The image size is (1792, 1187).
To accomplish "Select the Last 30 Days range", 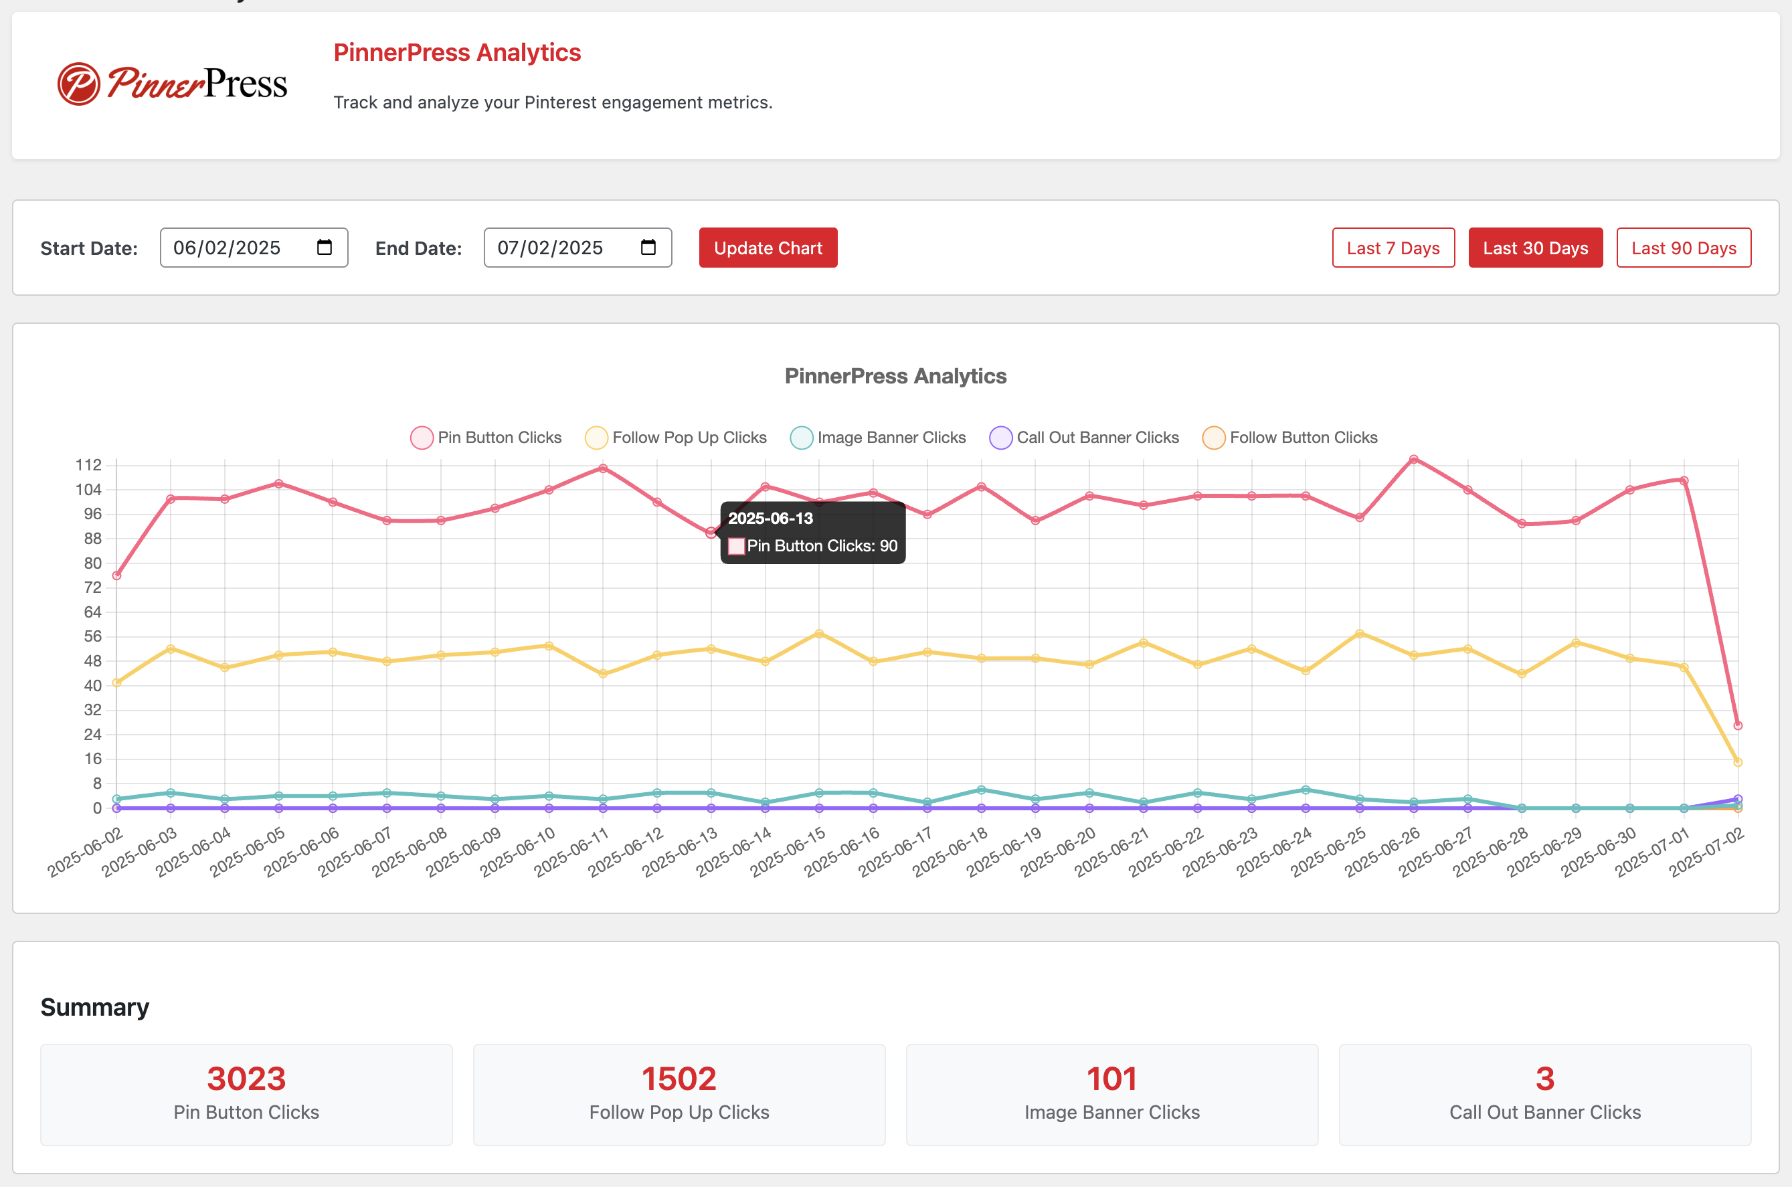I will pos(1535,248).
